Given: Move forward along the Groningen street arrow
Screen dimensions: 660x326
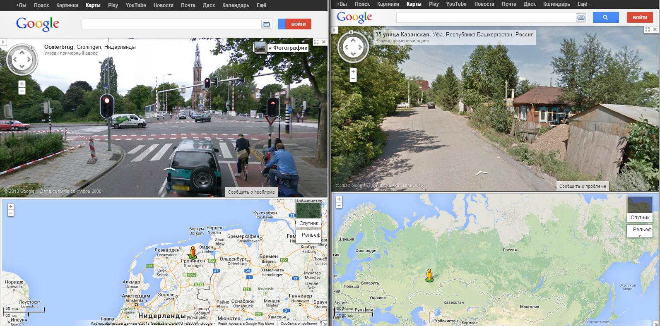Looking at the screenshot, I should [171, 169].
